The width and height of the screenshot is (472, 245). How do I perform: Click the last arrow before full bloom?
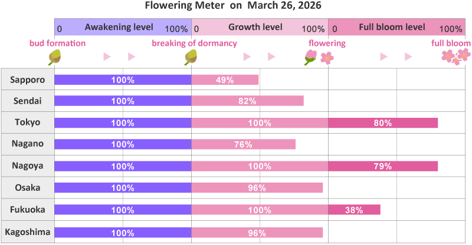pos(408,57)
